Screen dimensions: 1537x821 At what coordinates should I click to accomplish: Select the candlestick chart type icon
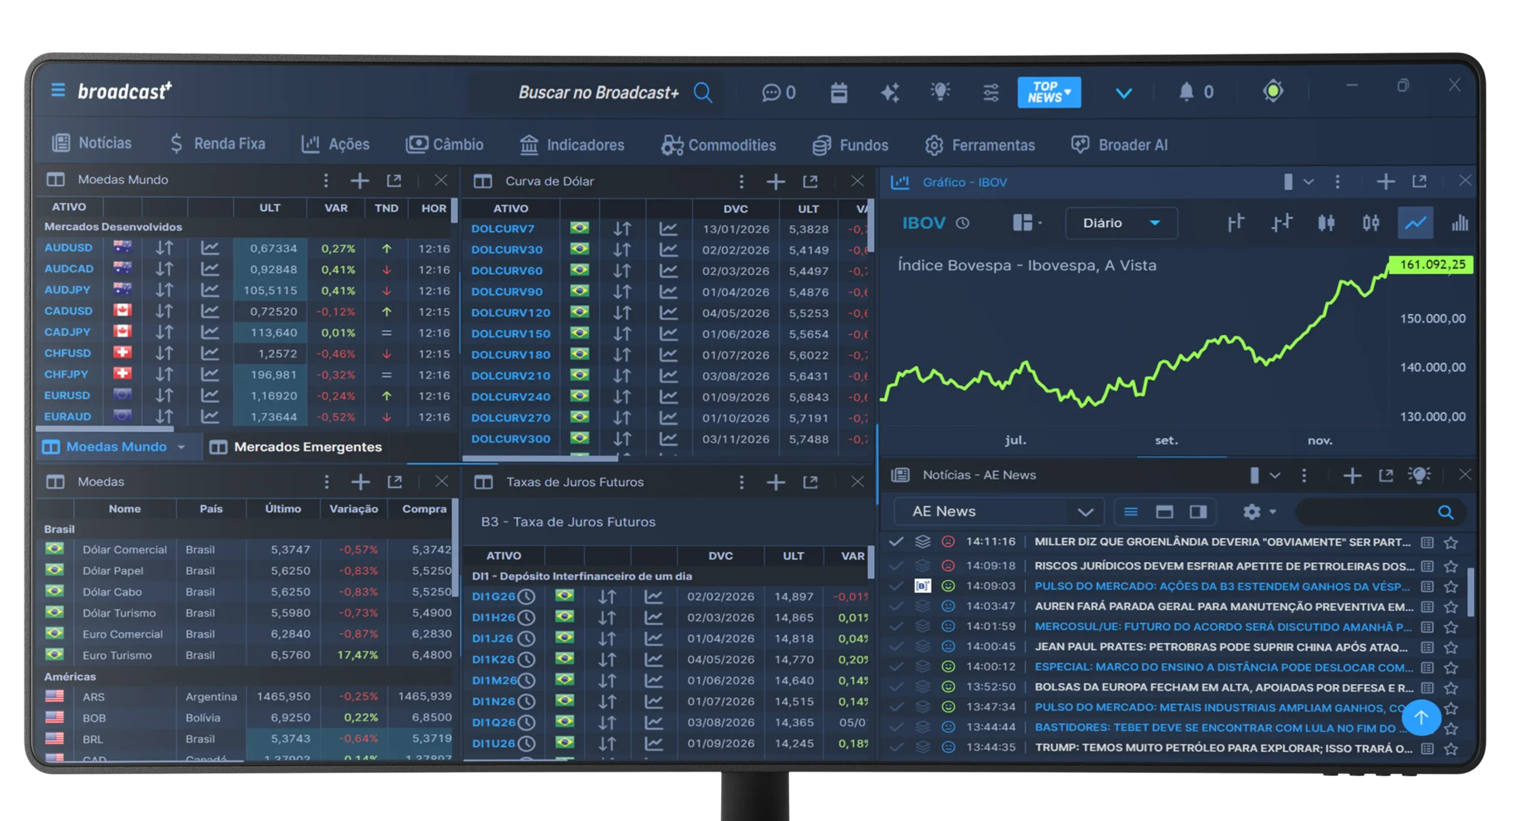coord(1326,223)
